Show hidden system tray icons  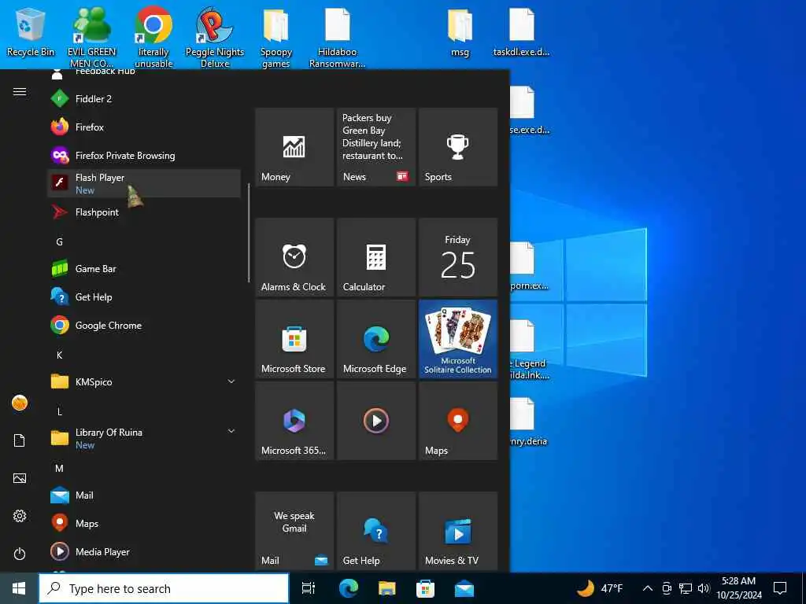648,588
